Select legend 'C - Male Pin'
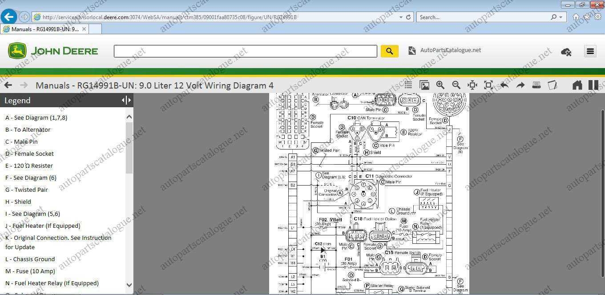Image resolution: width=605 pixels, height=295 pixels. (x=21, y=141)
